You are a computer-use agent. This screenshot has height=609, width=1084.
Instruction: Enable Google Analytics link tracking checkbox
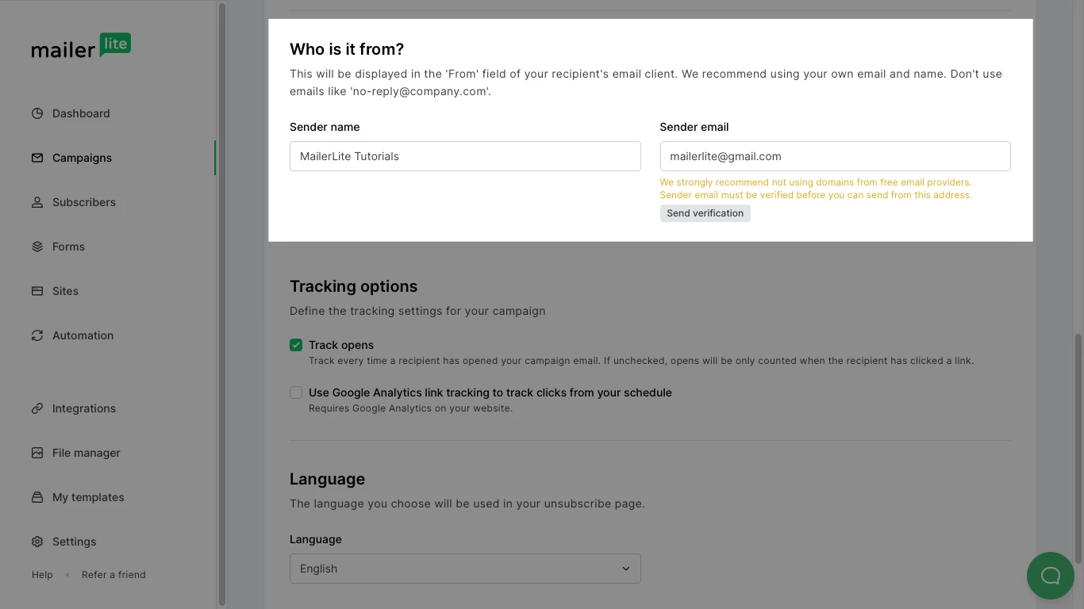(x=296, y=393)
